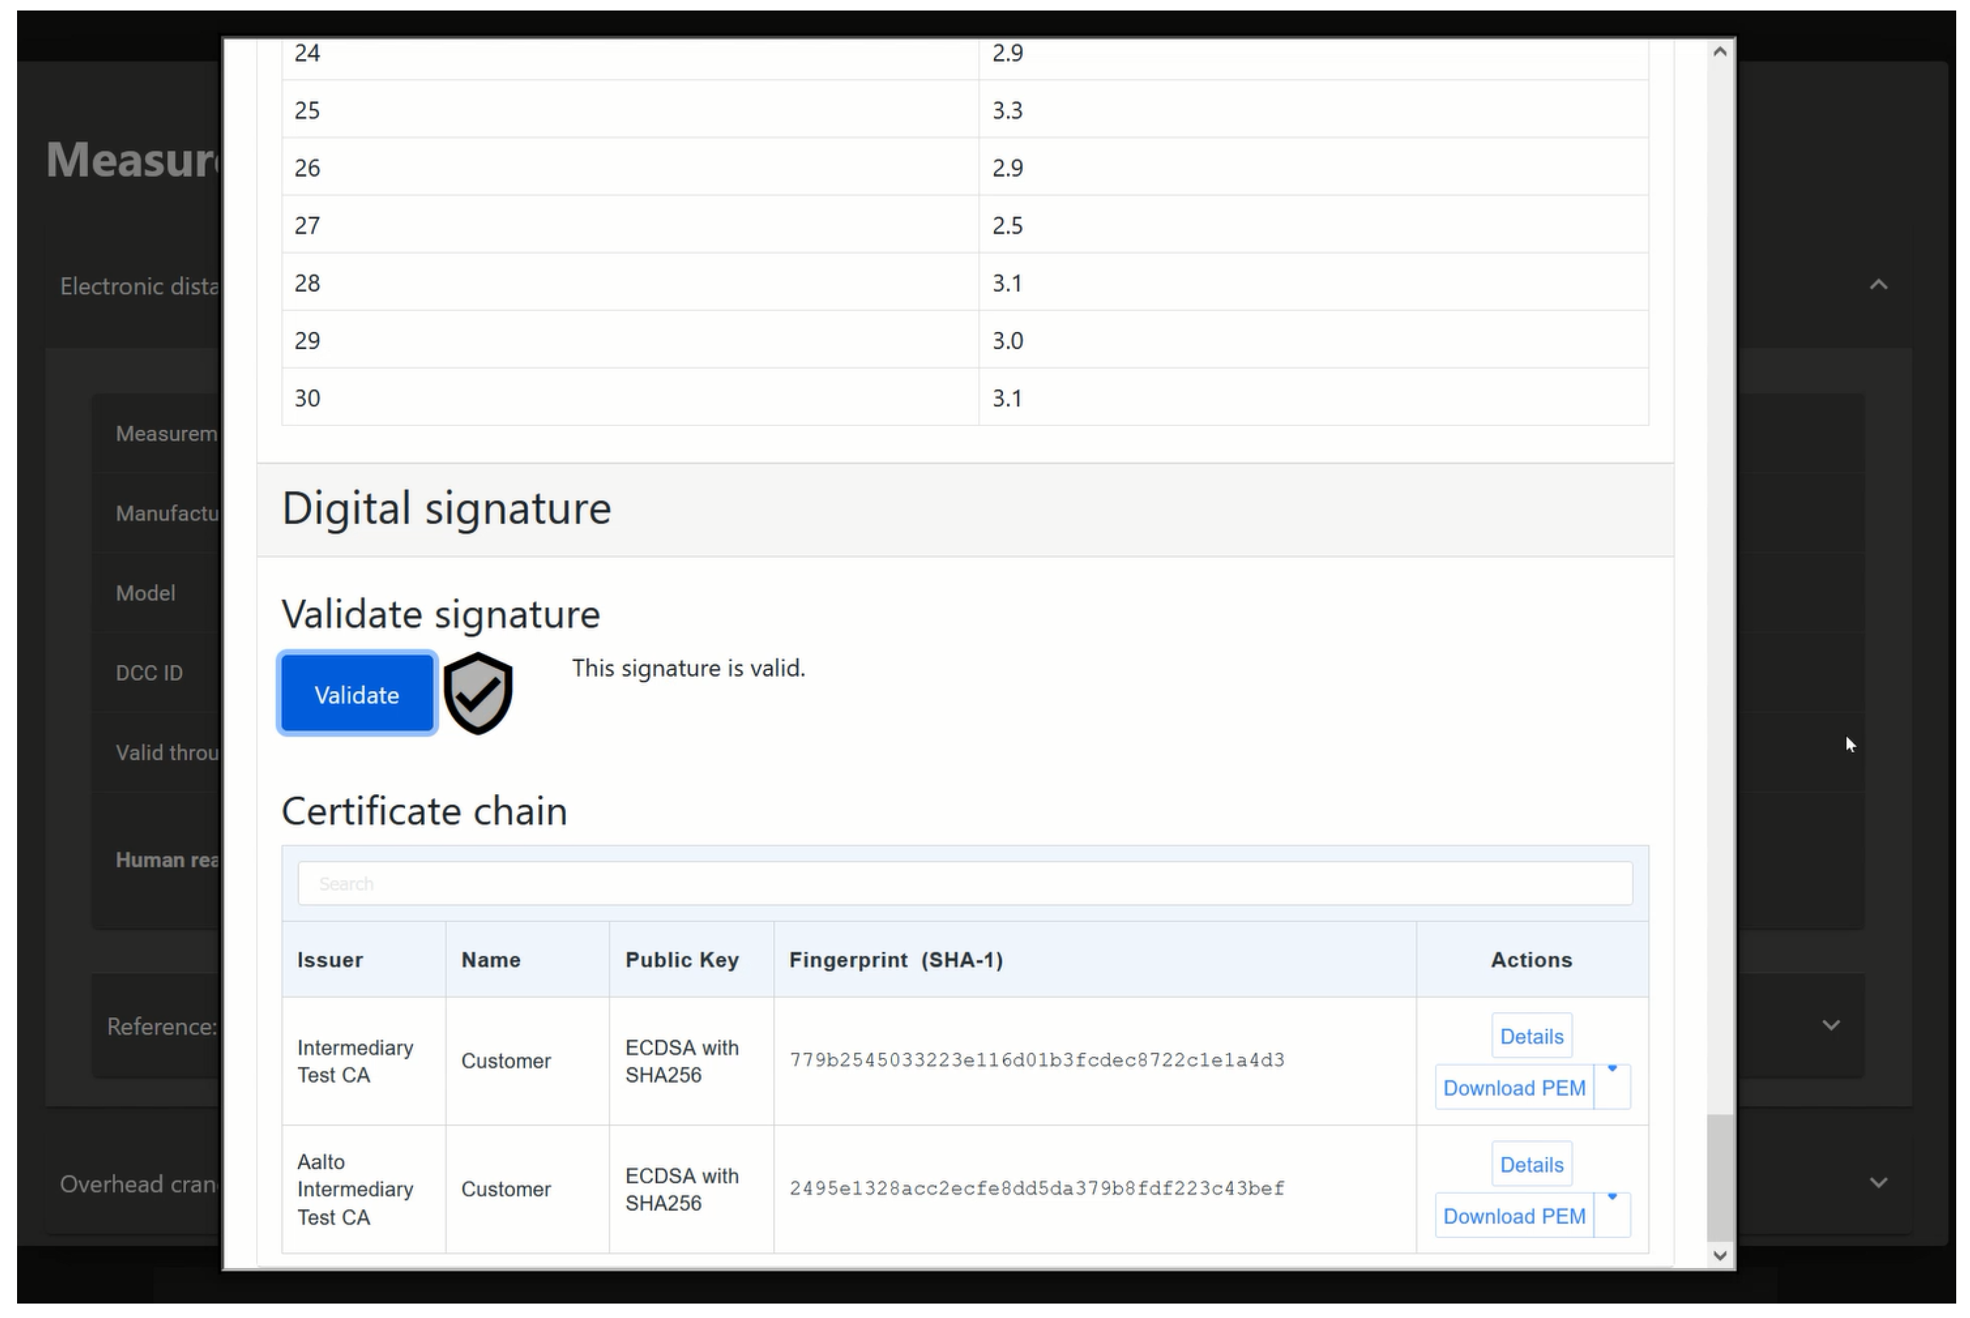Click table row numbered 30
Viewport: 1970px width, 1318px height.
pos(308,398)
